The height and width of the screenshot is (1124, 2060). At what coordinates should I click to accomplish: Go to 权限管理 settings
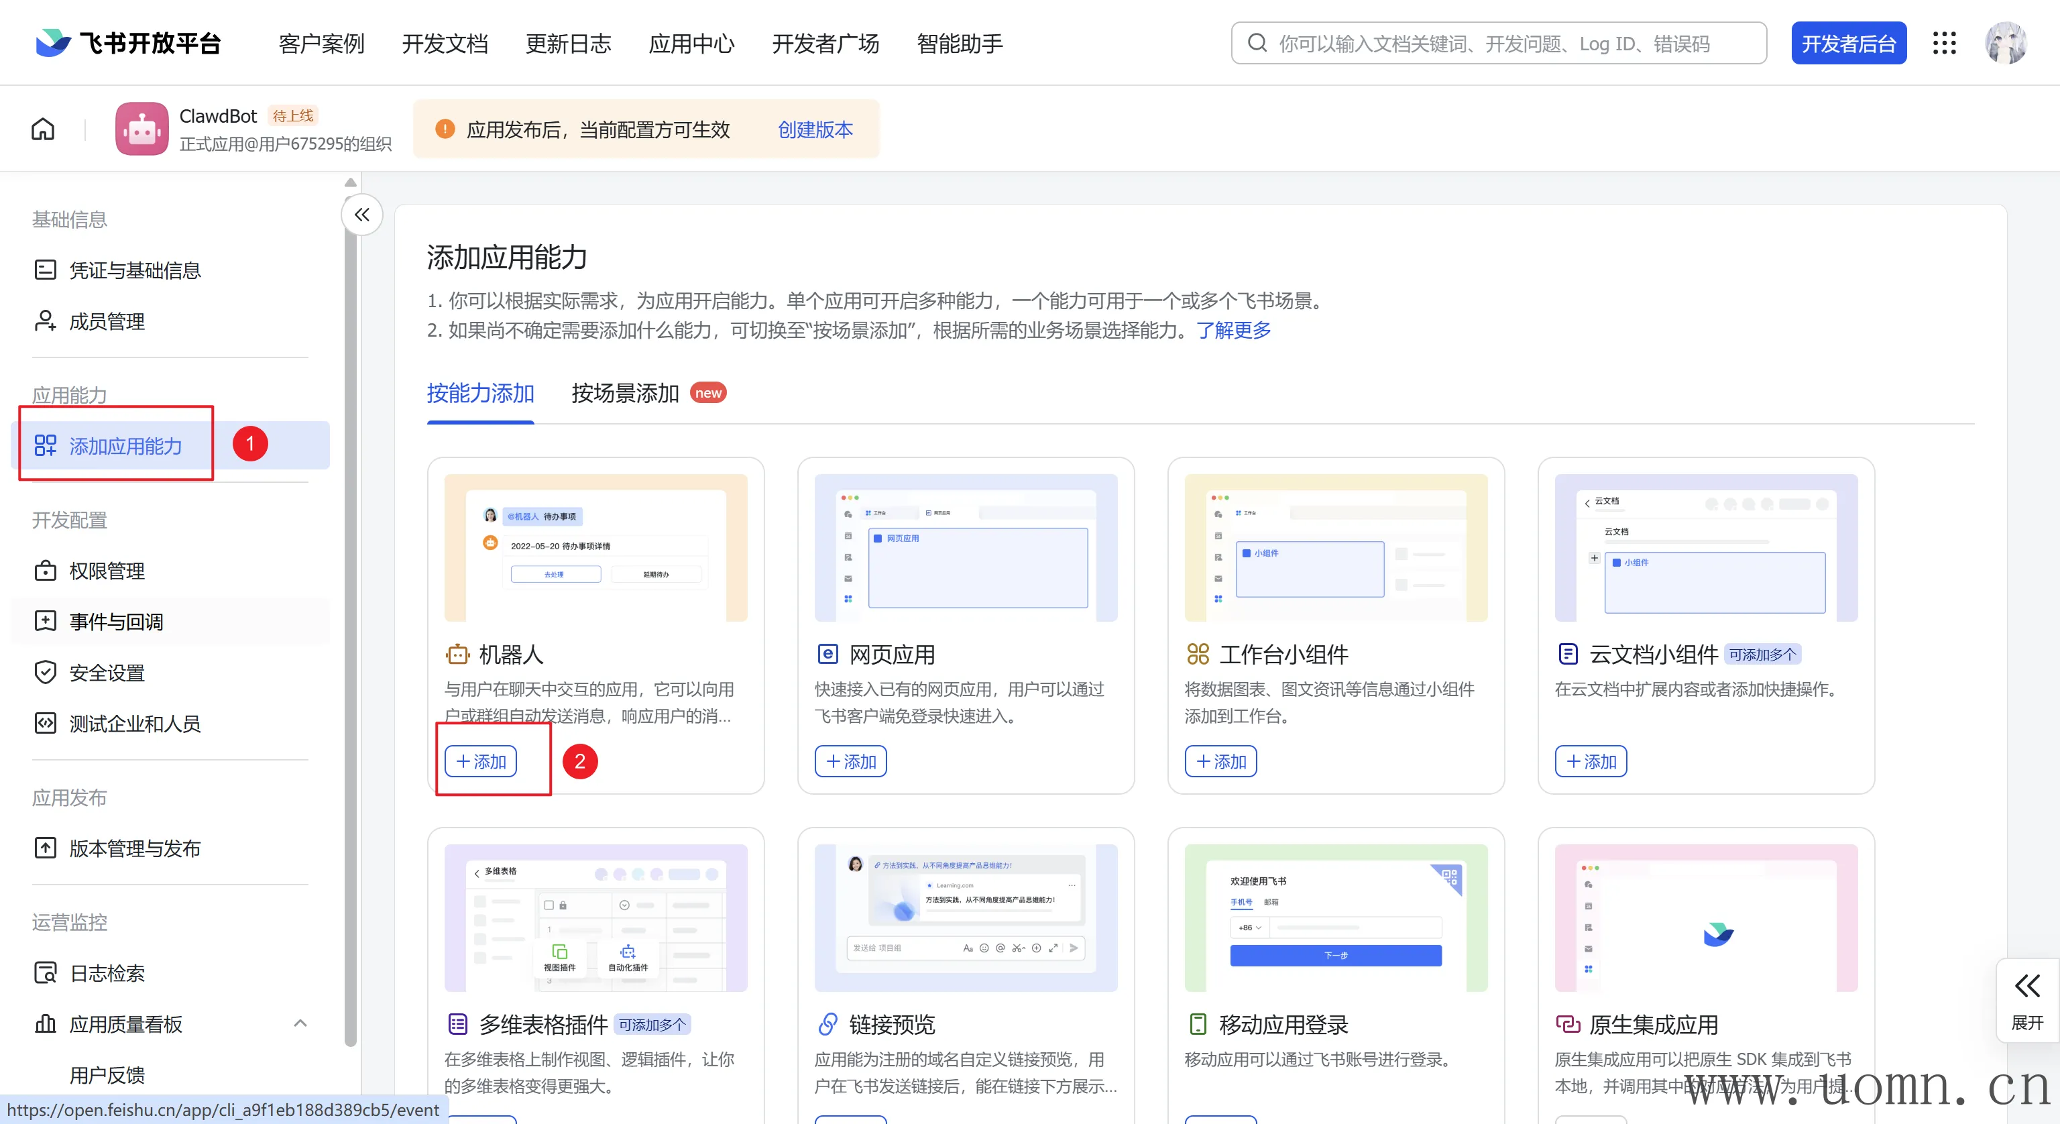click(107, 571)
